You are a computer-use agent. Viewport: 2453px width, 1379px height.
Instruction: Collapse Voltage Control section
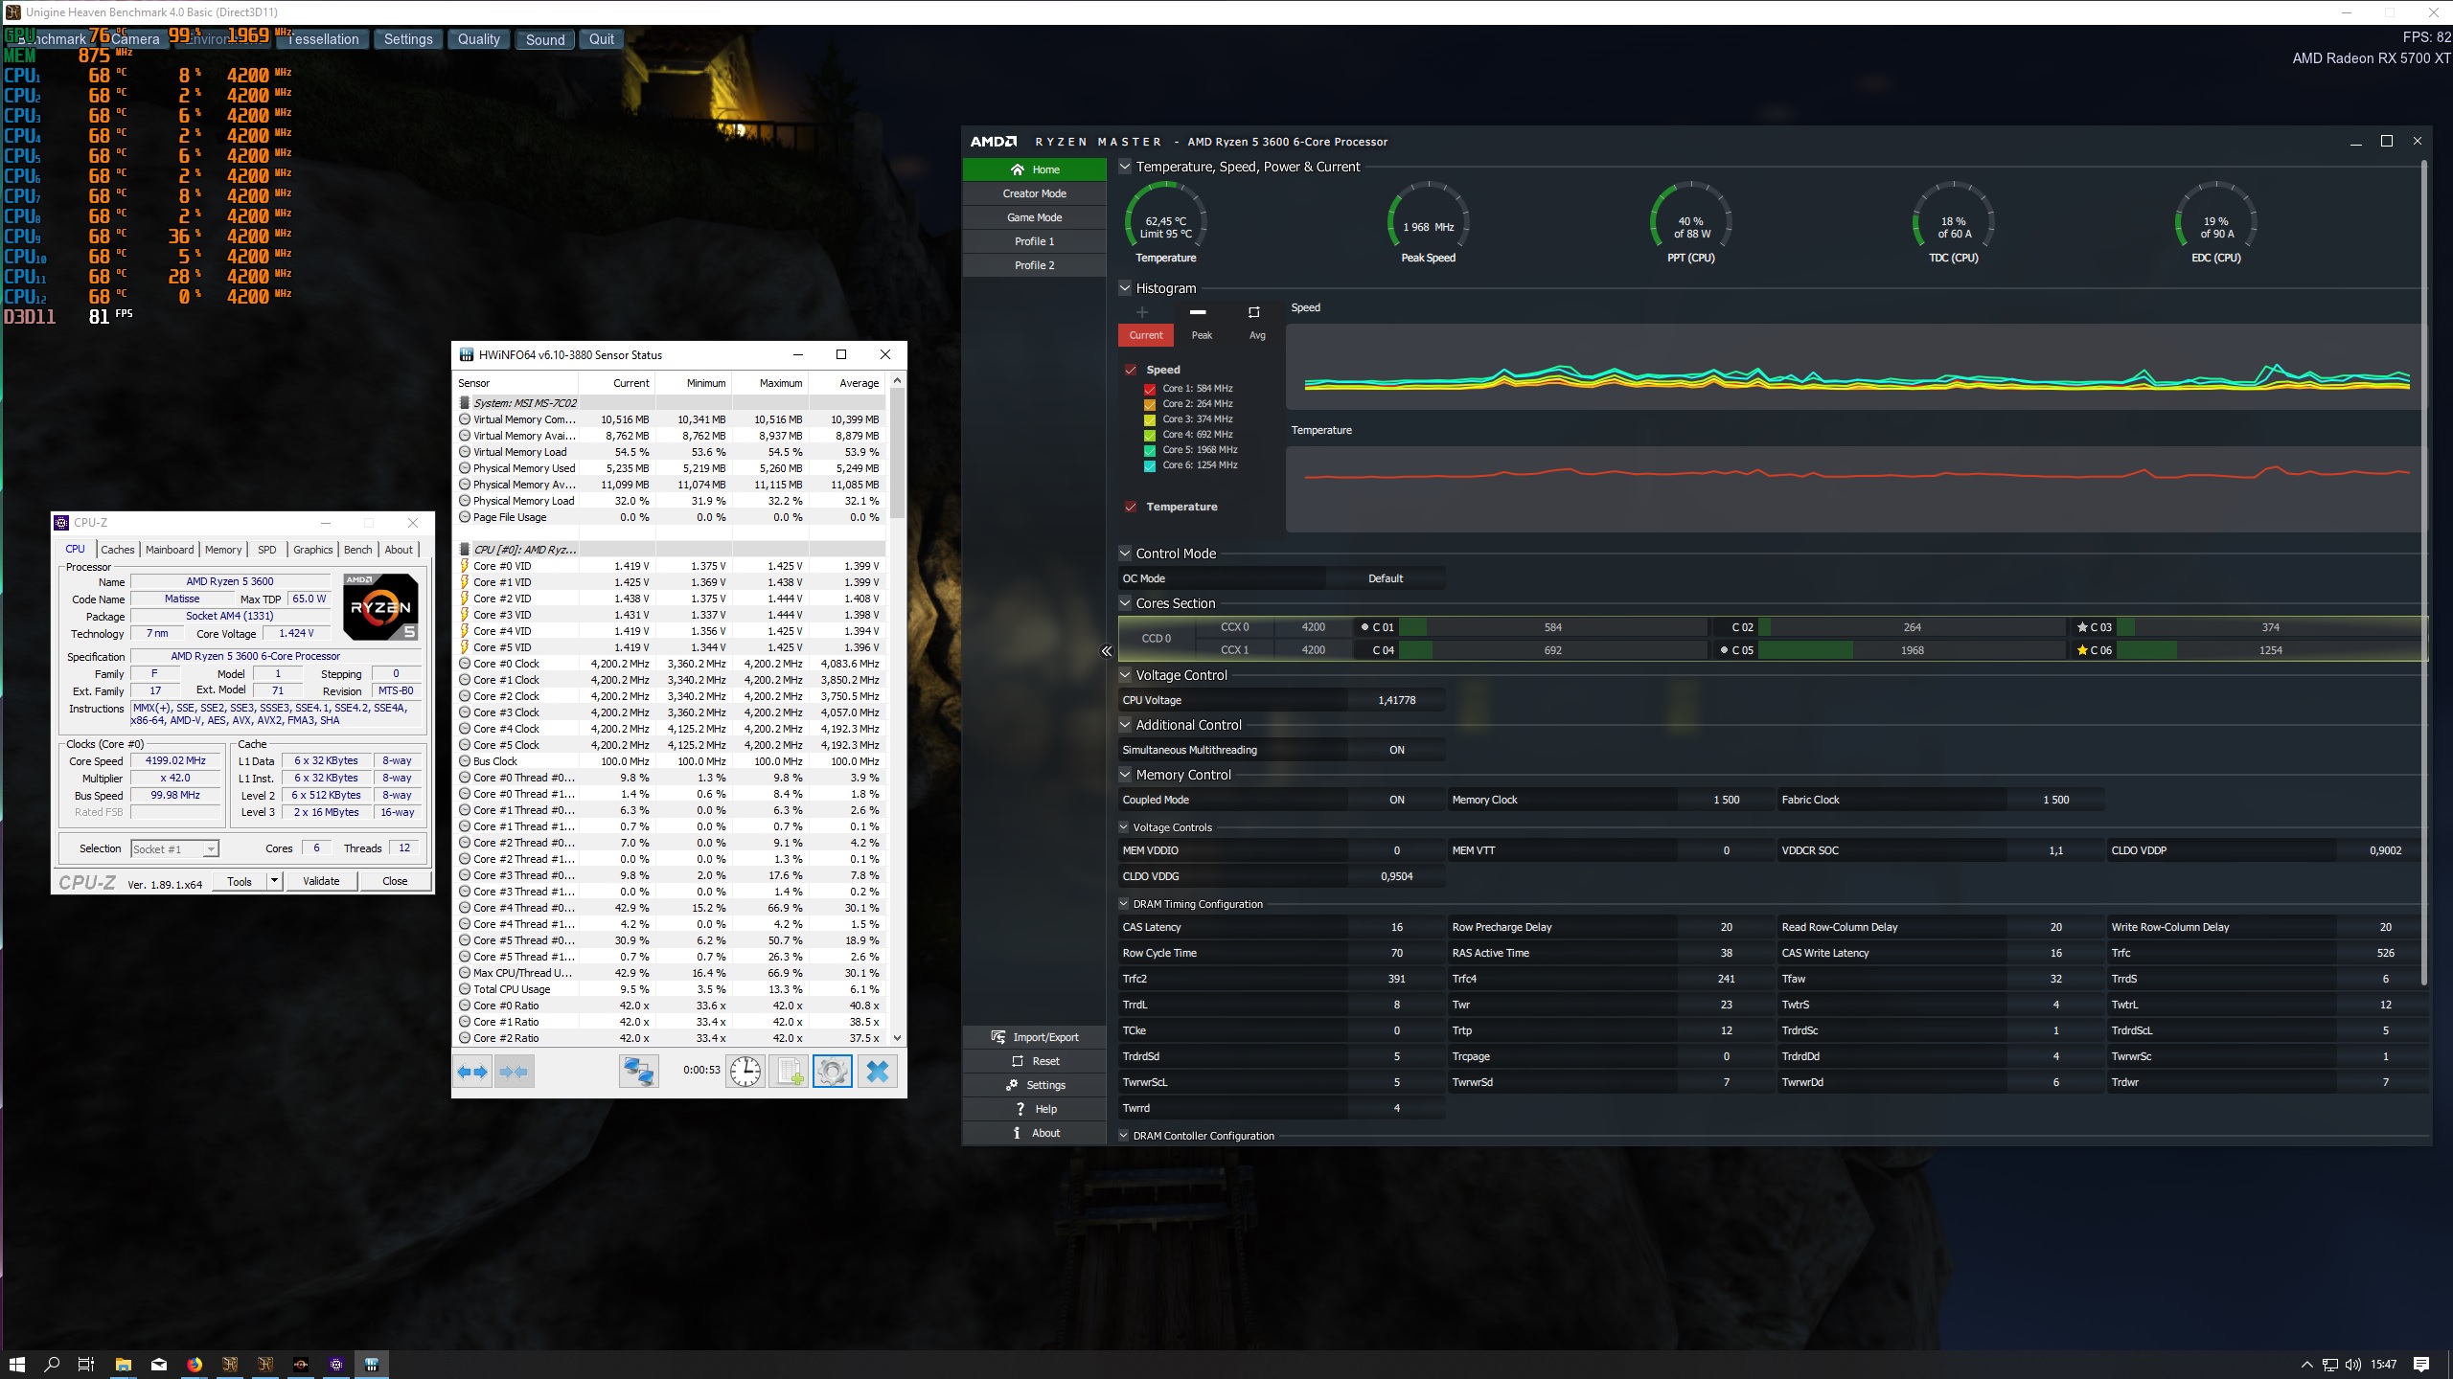click(x=1125, y=674)
